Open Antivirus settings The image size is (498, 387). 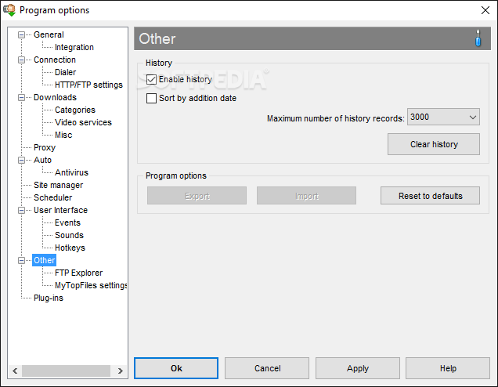tap(71, 172)
